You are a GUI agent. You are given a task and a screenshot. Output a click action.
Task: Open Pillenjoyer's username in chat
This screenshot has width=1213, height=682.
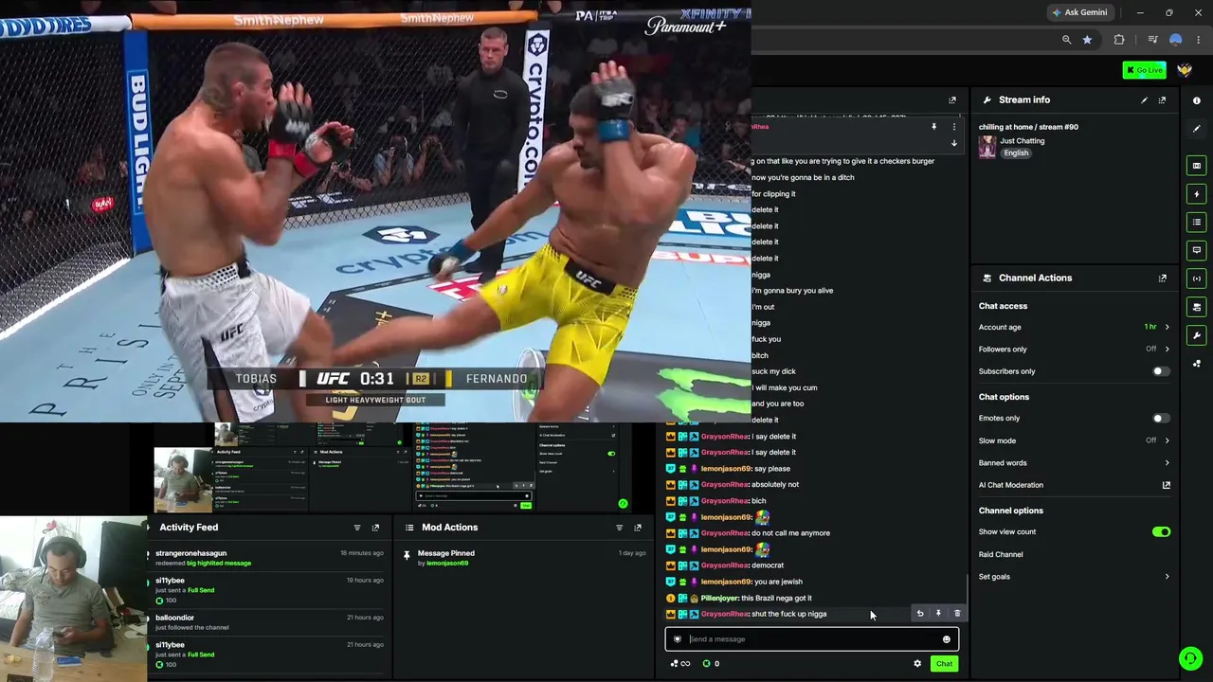(x=719, y=599)
